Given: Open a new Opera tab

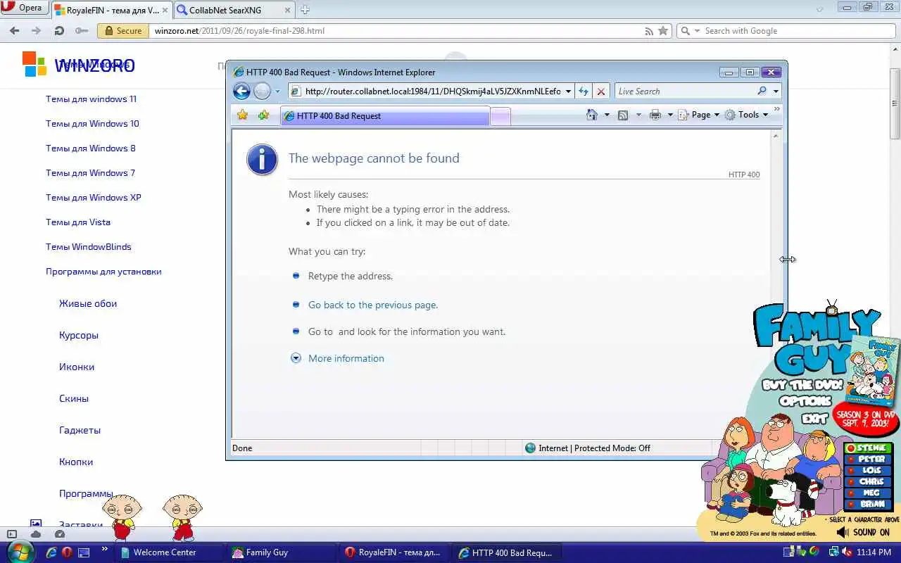Looking at the screenshot, I should (305, 10).
